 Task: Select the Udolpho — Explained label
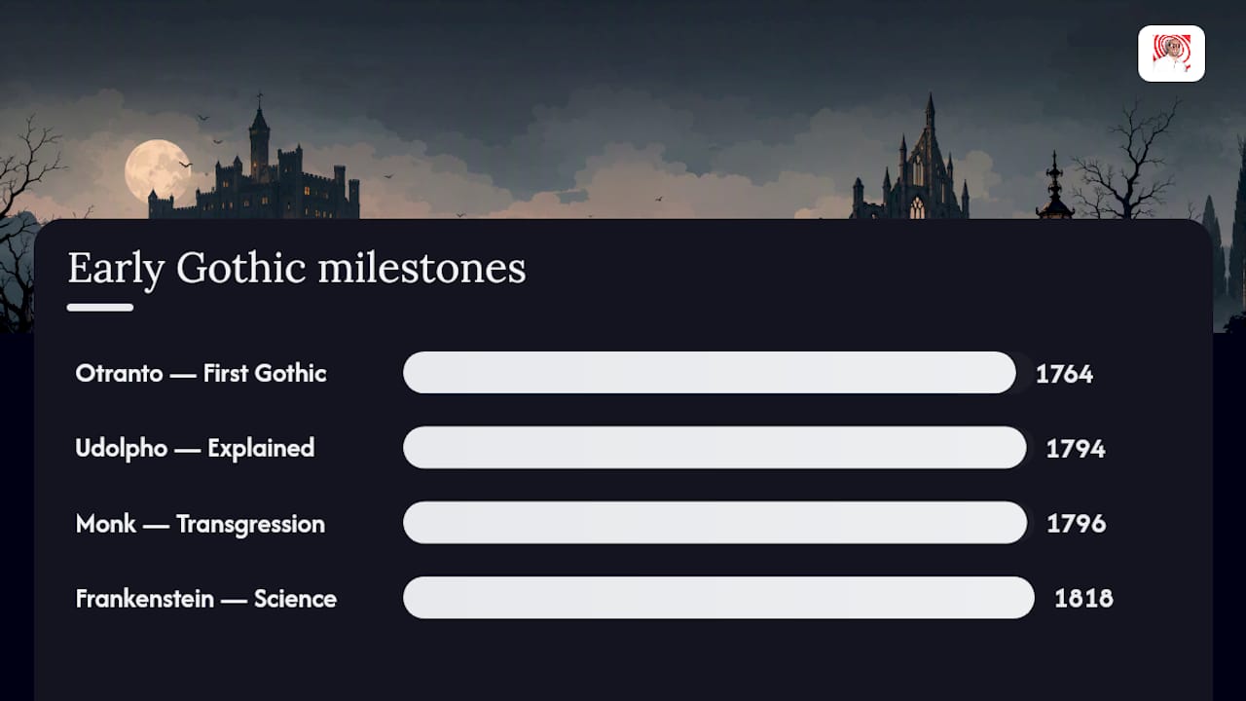(x=195, y=448)
